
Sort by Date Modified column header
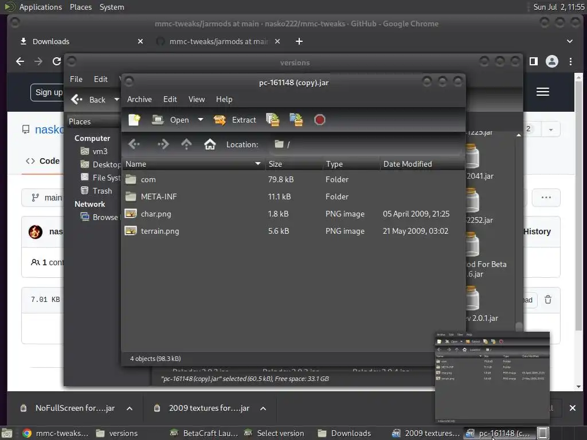422,164
